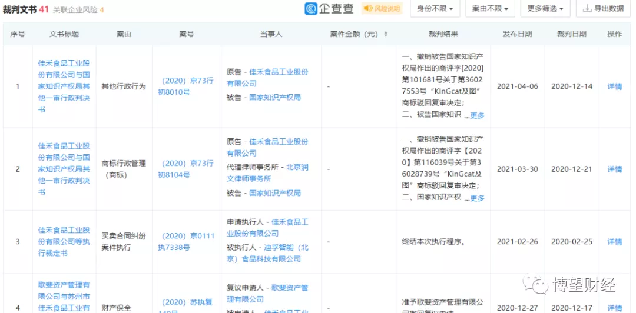Click the 企查查 logo icon
The width and height of the screenshot is (636, 313).
(x=311, y=8)
